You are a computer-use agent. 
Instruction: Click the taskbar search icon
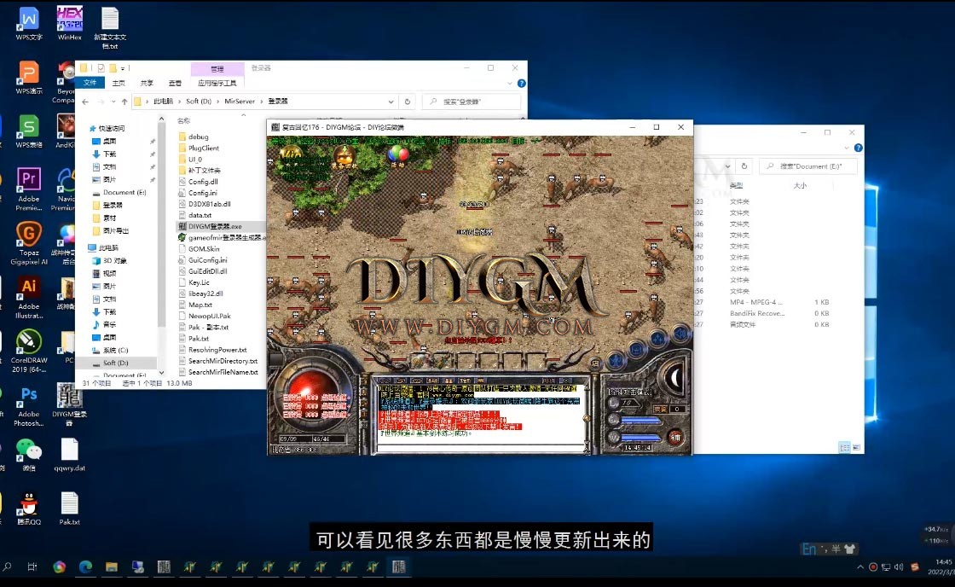[8, 567]
